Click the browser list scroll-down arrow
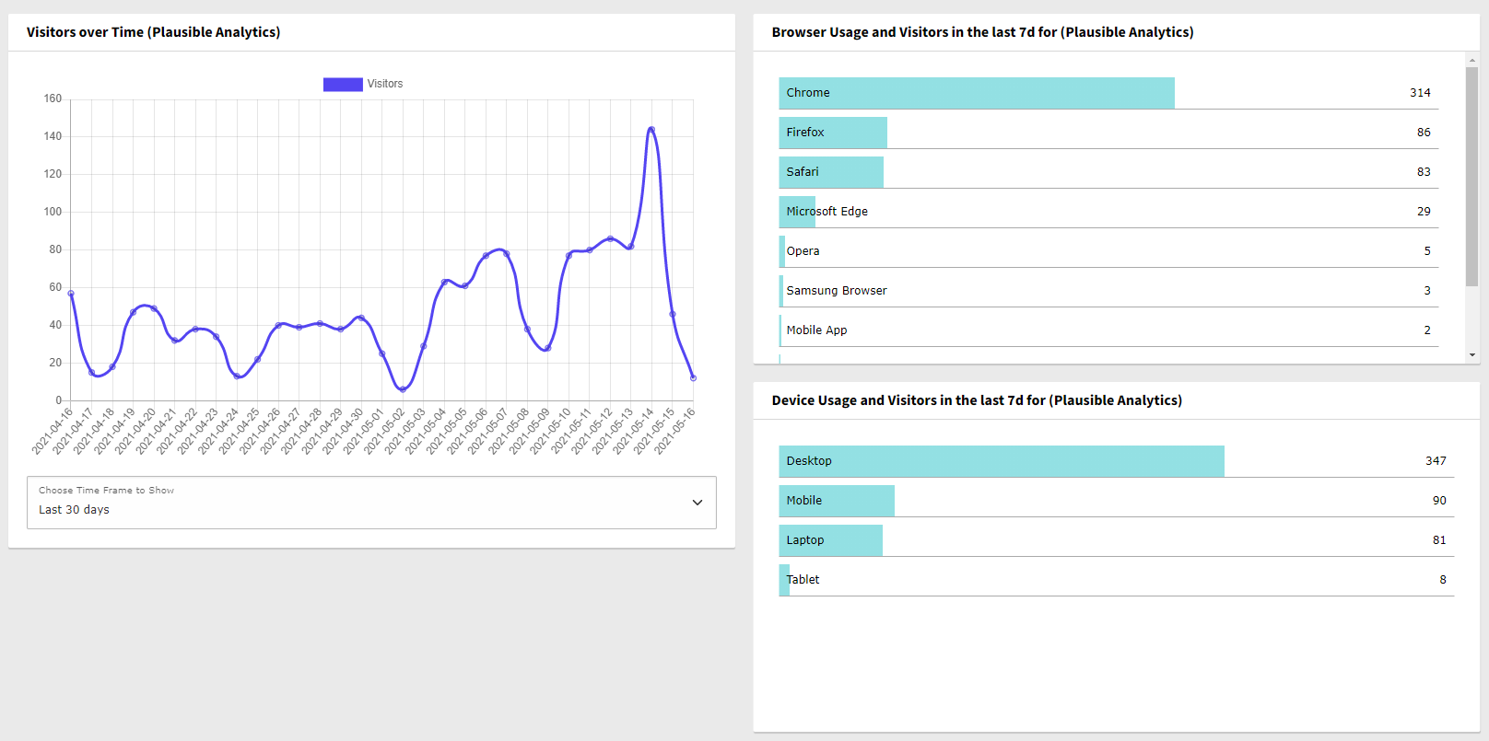Screen dimensions: 1489x741 point(1472,355)
